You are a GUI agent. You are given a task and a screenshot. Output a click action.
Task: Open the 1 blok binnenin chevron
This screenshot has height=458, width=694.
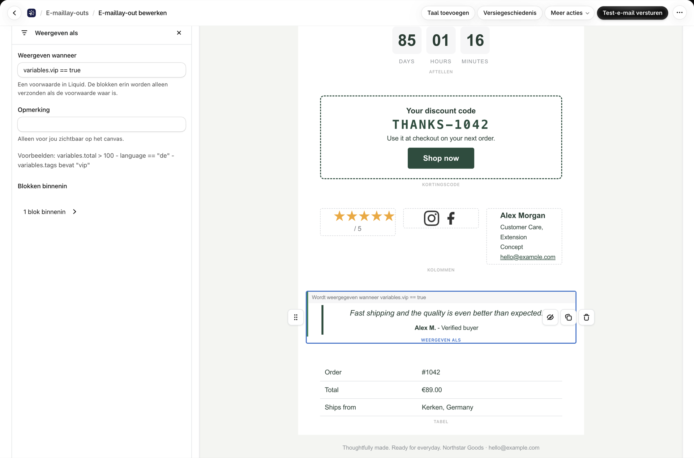click(75, 212)
